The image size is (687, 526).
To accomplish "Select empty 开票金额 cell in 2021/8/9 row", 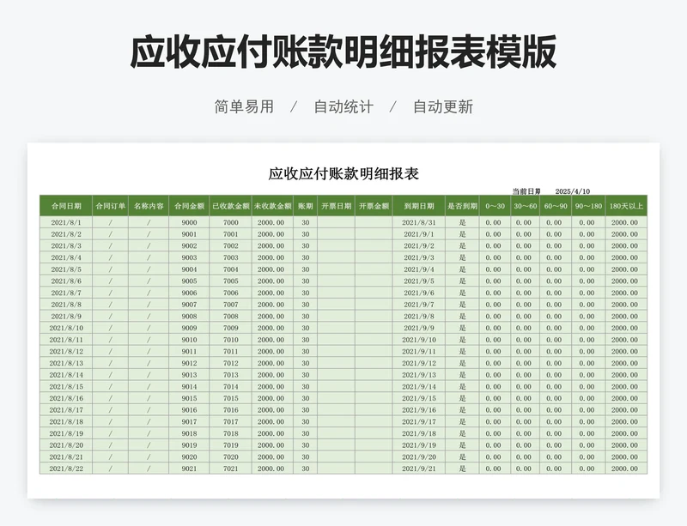I will (x=374, y=317).
